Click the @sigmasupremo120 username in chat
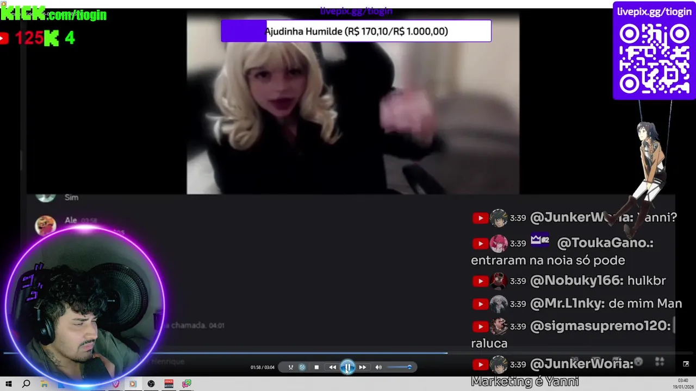The height and width of the screenshot is (391, 696). tap(600, 326)
